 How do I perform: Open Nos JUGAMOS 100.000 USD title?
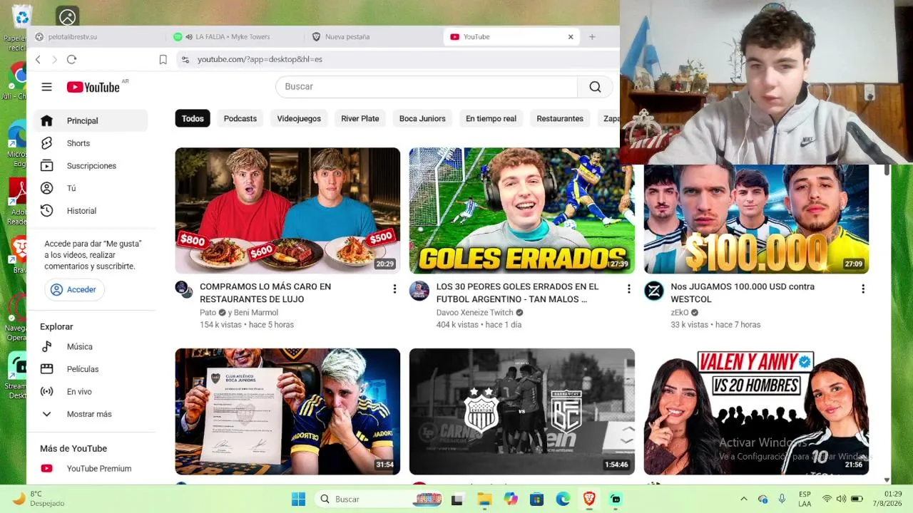[x=742, y=293]
